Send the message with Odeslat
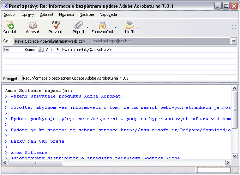Viewport: 240px width, 175px height. (10, 27)
